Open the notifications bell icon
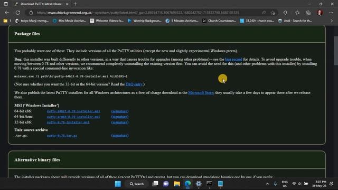 pos(331,184)
